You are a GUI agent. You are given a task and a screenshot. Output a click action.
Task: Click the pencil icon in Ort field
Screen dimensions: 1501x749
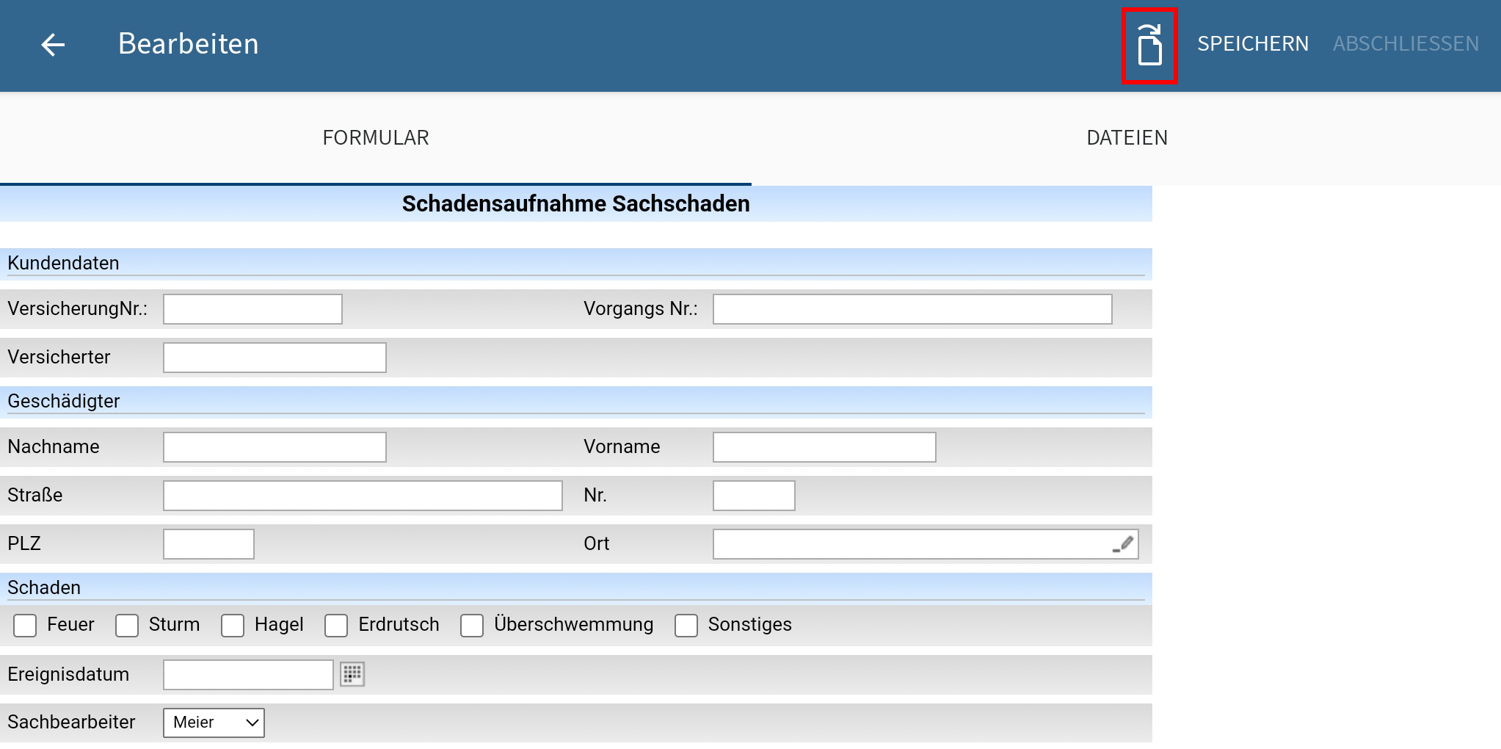[x=1123, y=544]
